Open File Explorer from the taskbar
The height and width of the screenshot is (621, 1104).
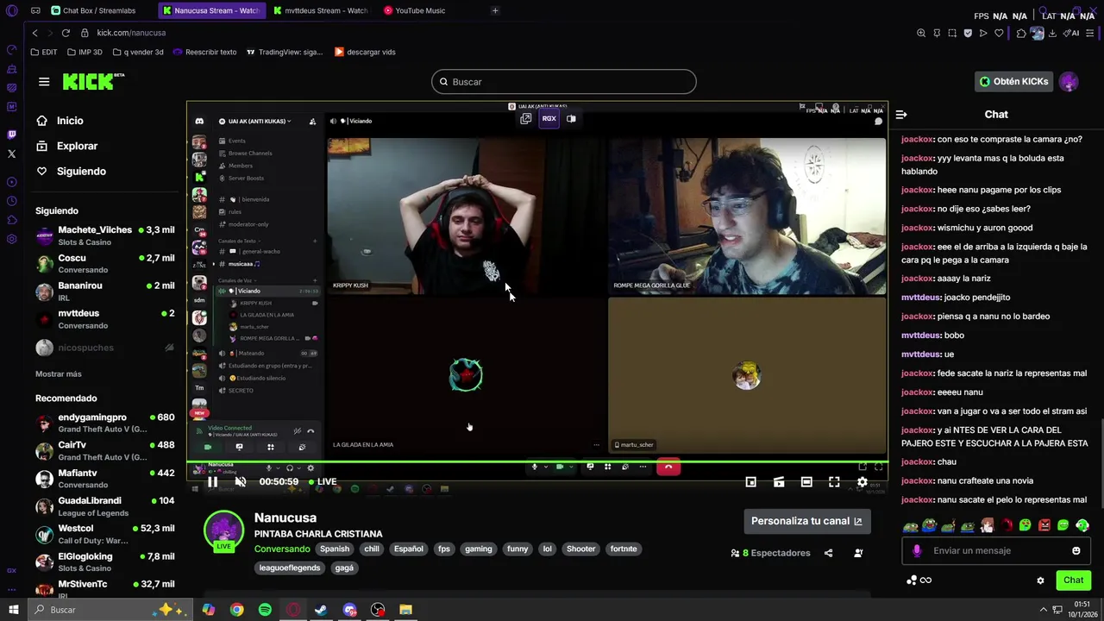(x=405, y=610)
